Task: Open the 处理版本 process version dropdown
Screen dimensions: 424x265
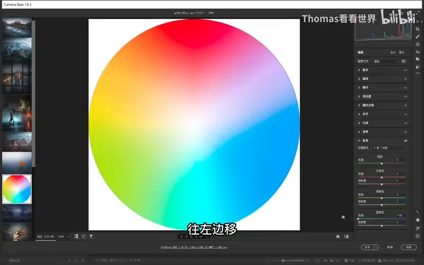Action: click(389, 148)
